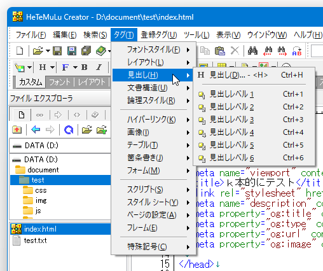Open the ファイル(F) menu
Screen dimensions: 323x271
(31, 35)
